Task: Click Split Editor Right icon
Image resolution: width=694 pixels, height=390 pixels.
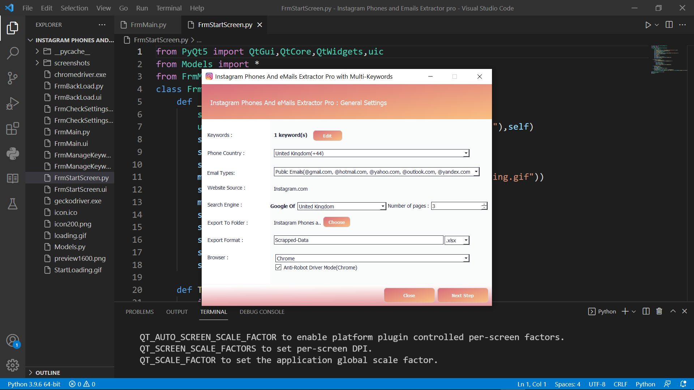Action: point(669,25)
